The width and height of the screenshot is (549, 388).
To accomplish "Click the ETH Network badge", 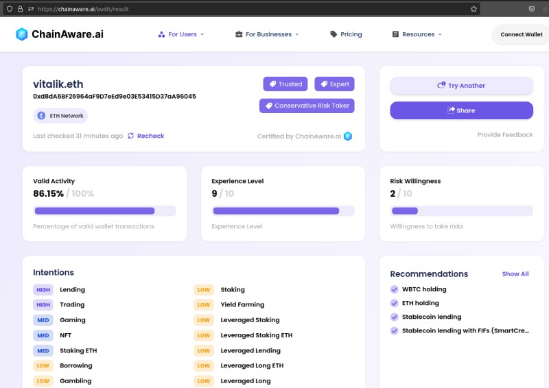I will pyautogui.click(x=60, y=116).
